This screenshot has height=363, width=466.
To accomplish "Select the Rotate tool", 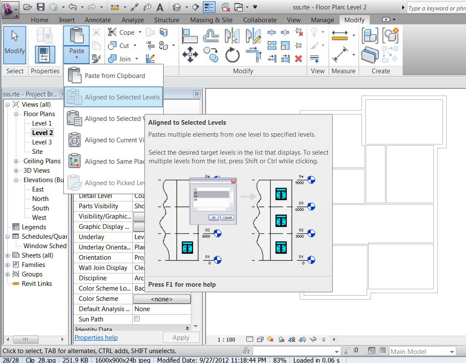I will click(x=232, y=55).
